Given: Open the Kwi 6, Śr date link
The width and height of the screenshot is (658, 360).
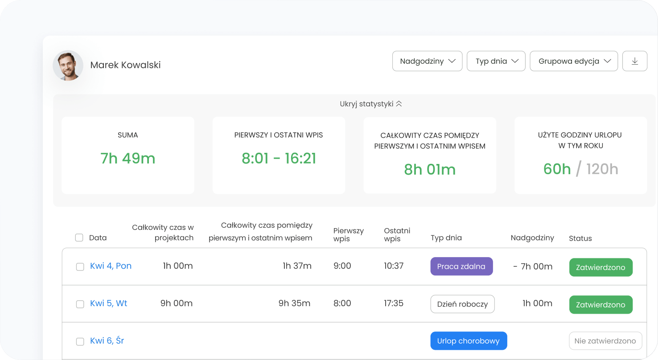Looking at the screenshot, I should pos(107,341).
